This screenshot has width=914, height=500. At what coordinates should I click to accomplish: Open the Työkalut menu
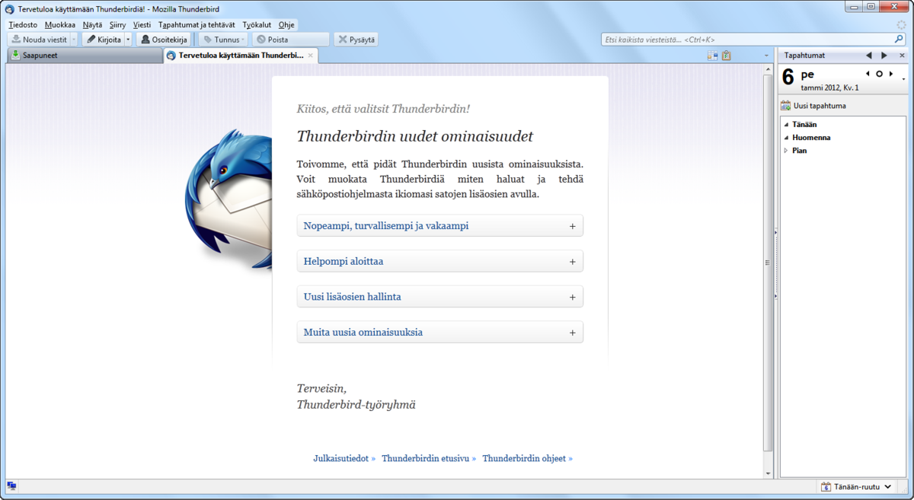click(x=257, y=25)
